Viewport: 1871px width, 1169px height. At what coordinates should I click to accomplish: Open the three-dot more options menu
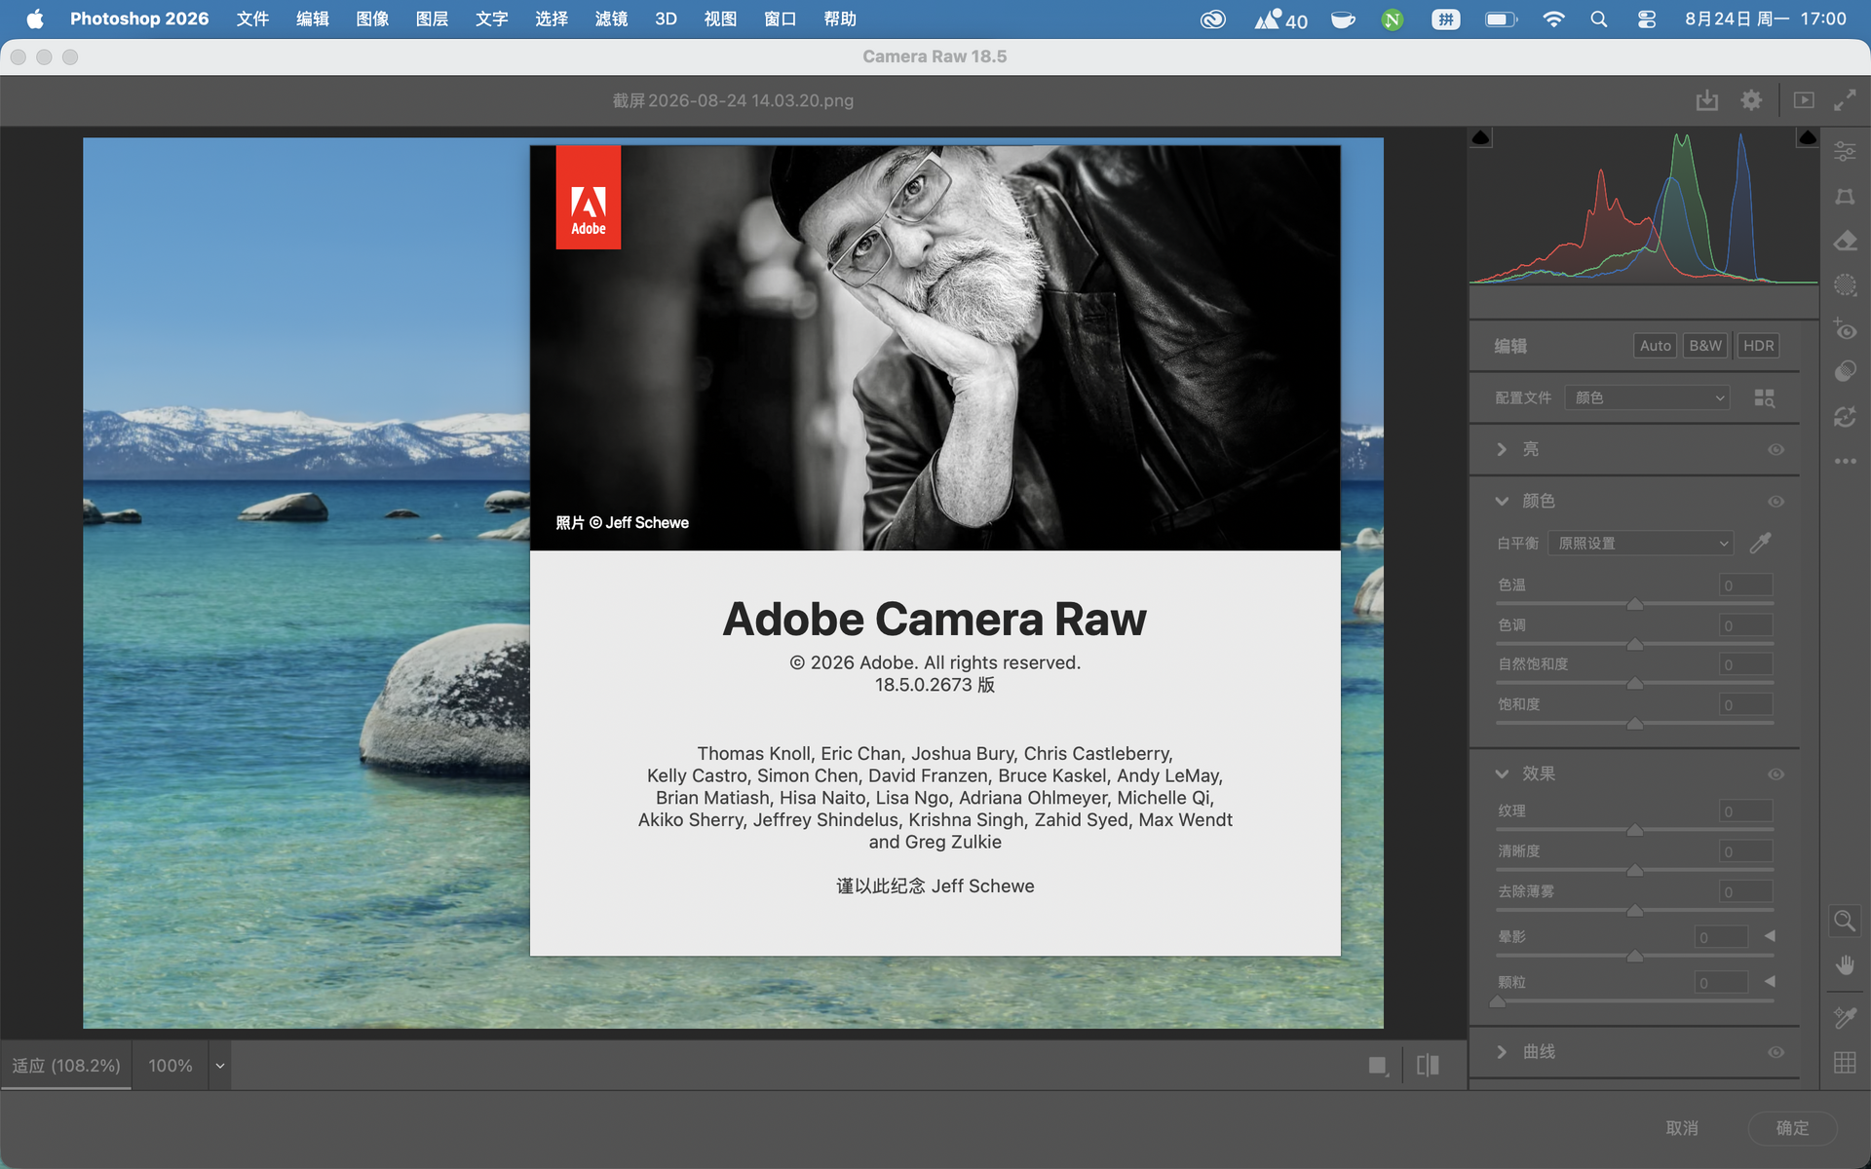[1845, 461]
